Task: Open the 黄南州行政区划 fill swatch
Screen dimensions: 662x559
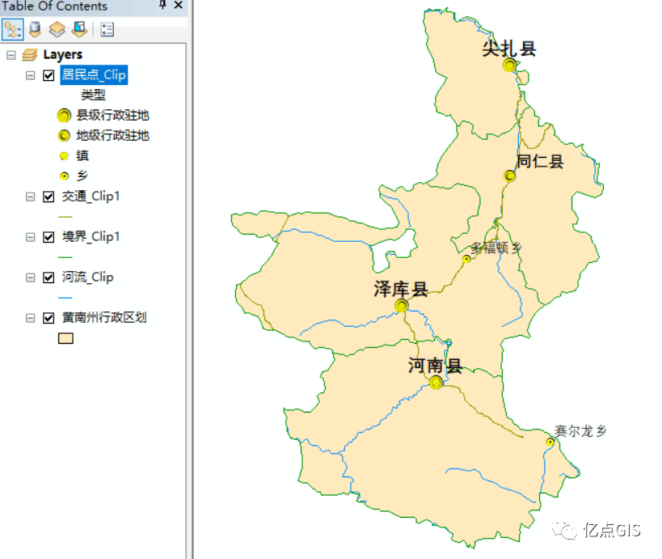Action: pos(65,338)
